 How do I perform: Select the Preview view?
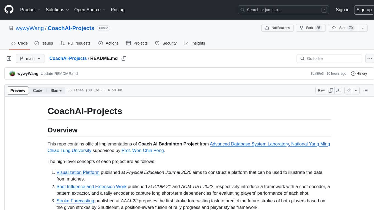(x=18, y=90)
